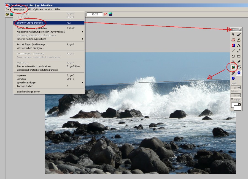Viewport: 248px width, 179px height.
Task: Select the Eraser tool
Action: (x=233, y=40)
